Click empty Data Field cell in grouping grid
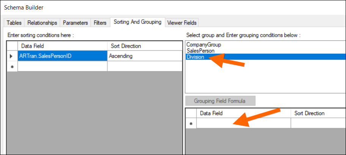 tap(243, 124)
